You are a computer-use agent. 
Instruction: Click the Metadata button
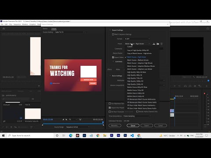tap(115, 126)
